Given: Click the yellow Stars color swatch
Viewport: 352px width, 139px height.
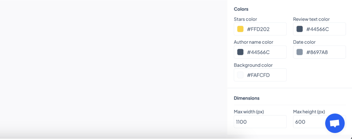Looking at the screenshot, I should coord(240,29).
